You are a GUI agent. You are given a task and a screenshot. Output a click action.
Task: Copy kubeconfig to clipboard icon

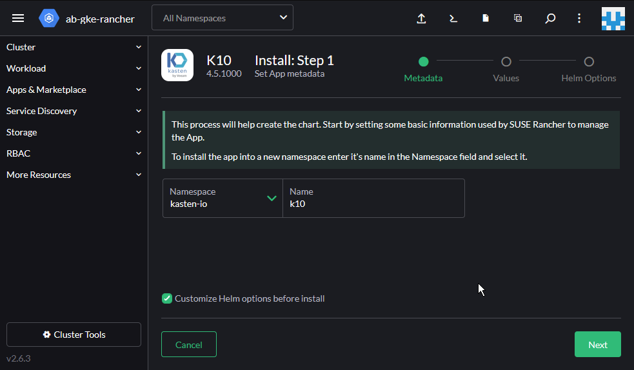click(518, 19)
